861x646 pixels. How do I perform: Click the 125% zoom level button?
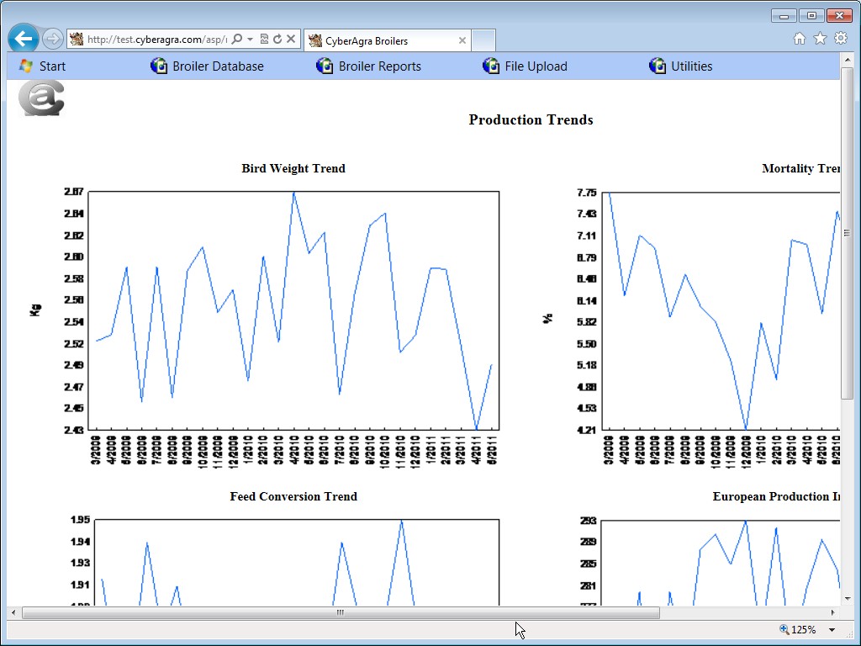[798, 630]
